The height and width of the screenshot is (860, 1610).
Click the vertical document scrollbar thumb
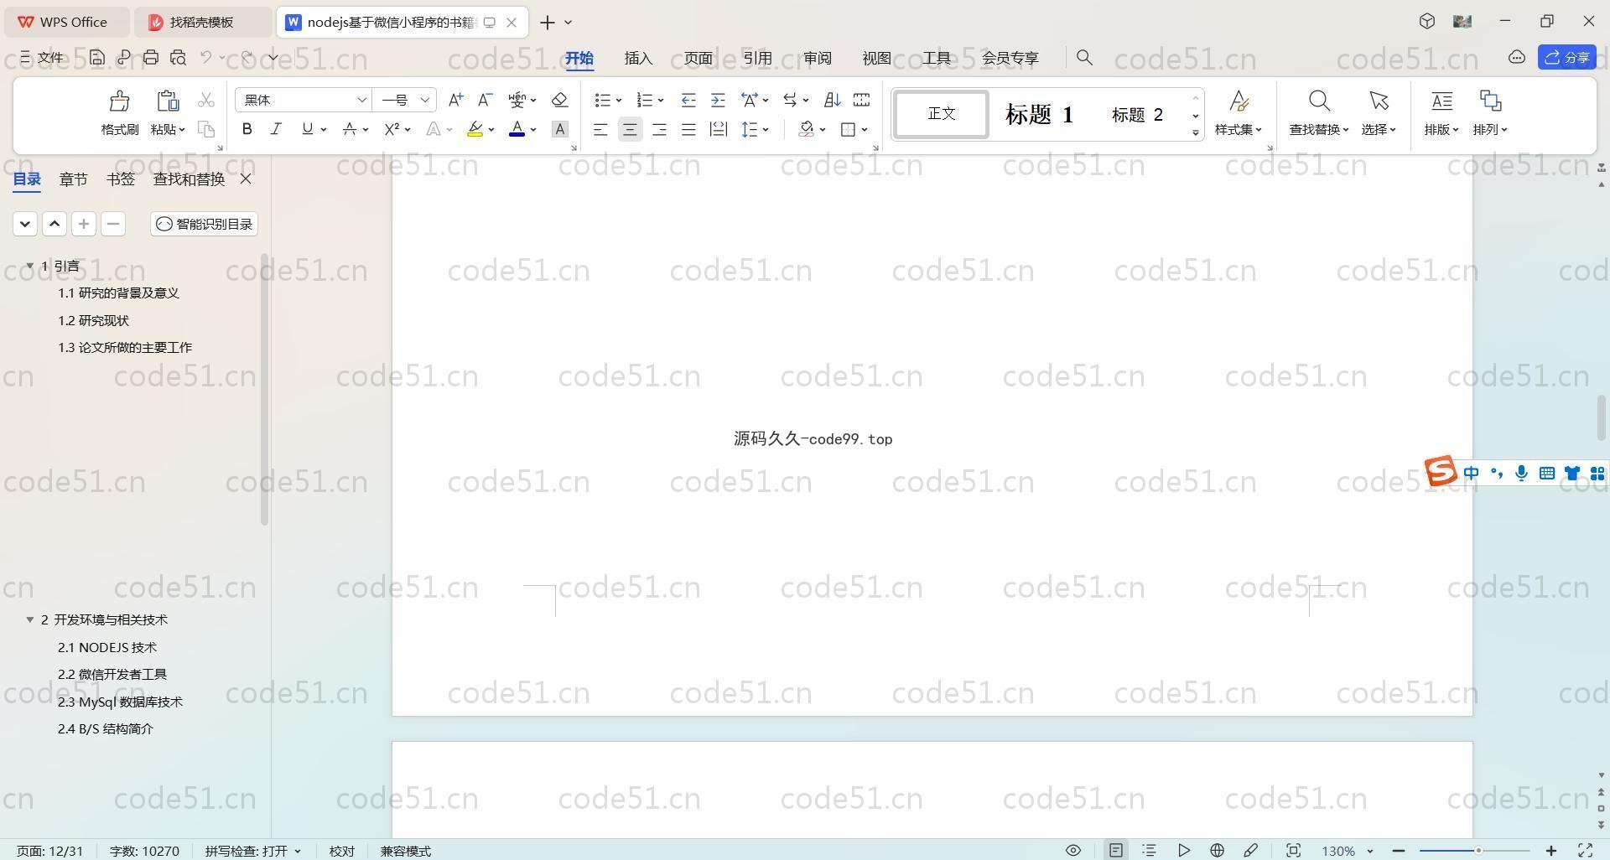1601,417
